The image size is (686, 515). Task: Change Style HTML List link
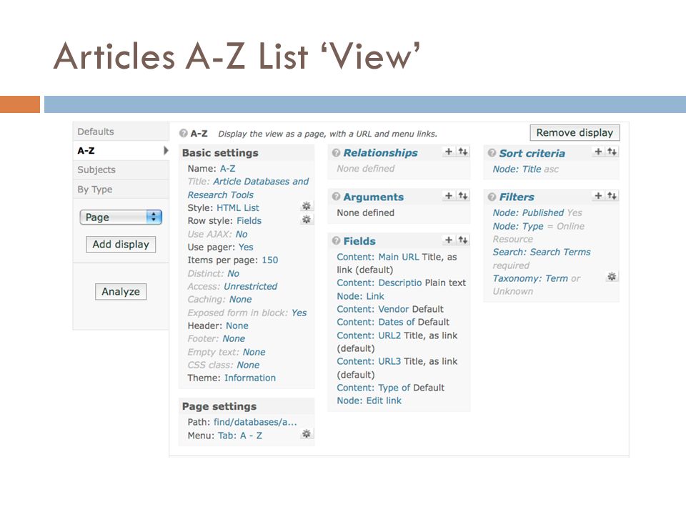click(x=238, y=208)
